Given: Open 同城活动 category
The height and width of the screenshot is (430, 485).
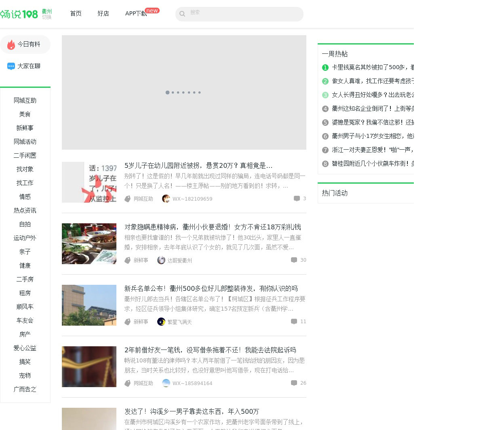Looking at the screenshot, I should (25, 142).
